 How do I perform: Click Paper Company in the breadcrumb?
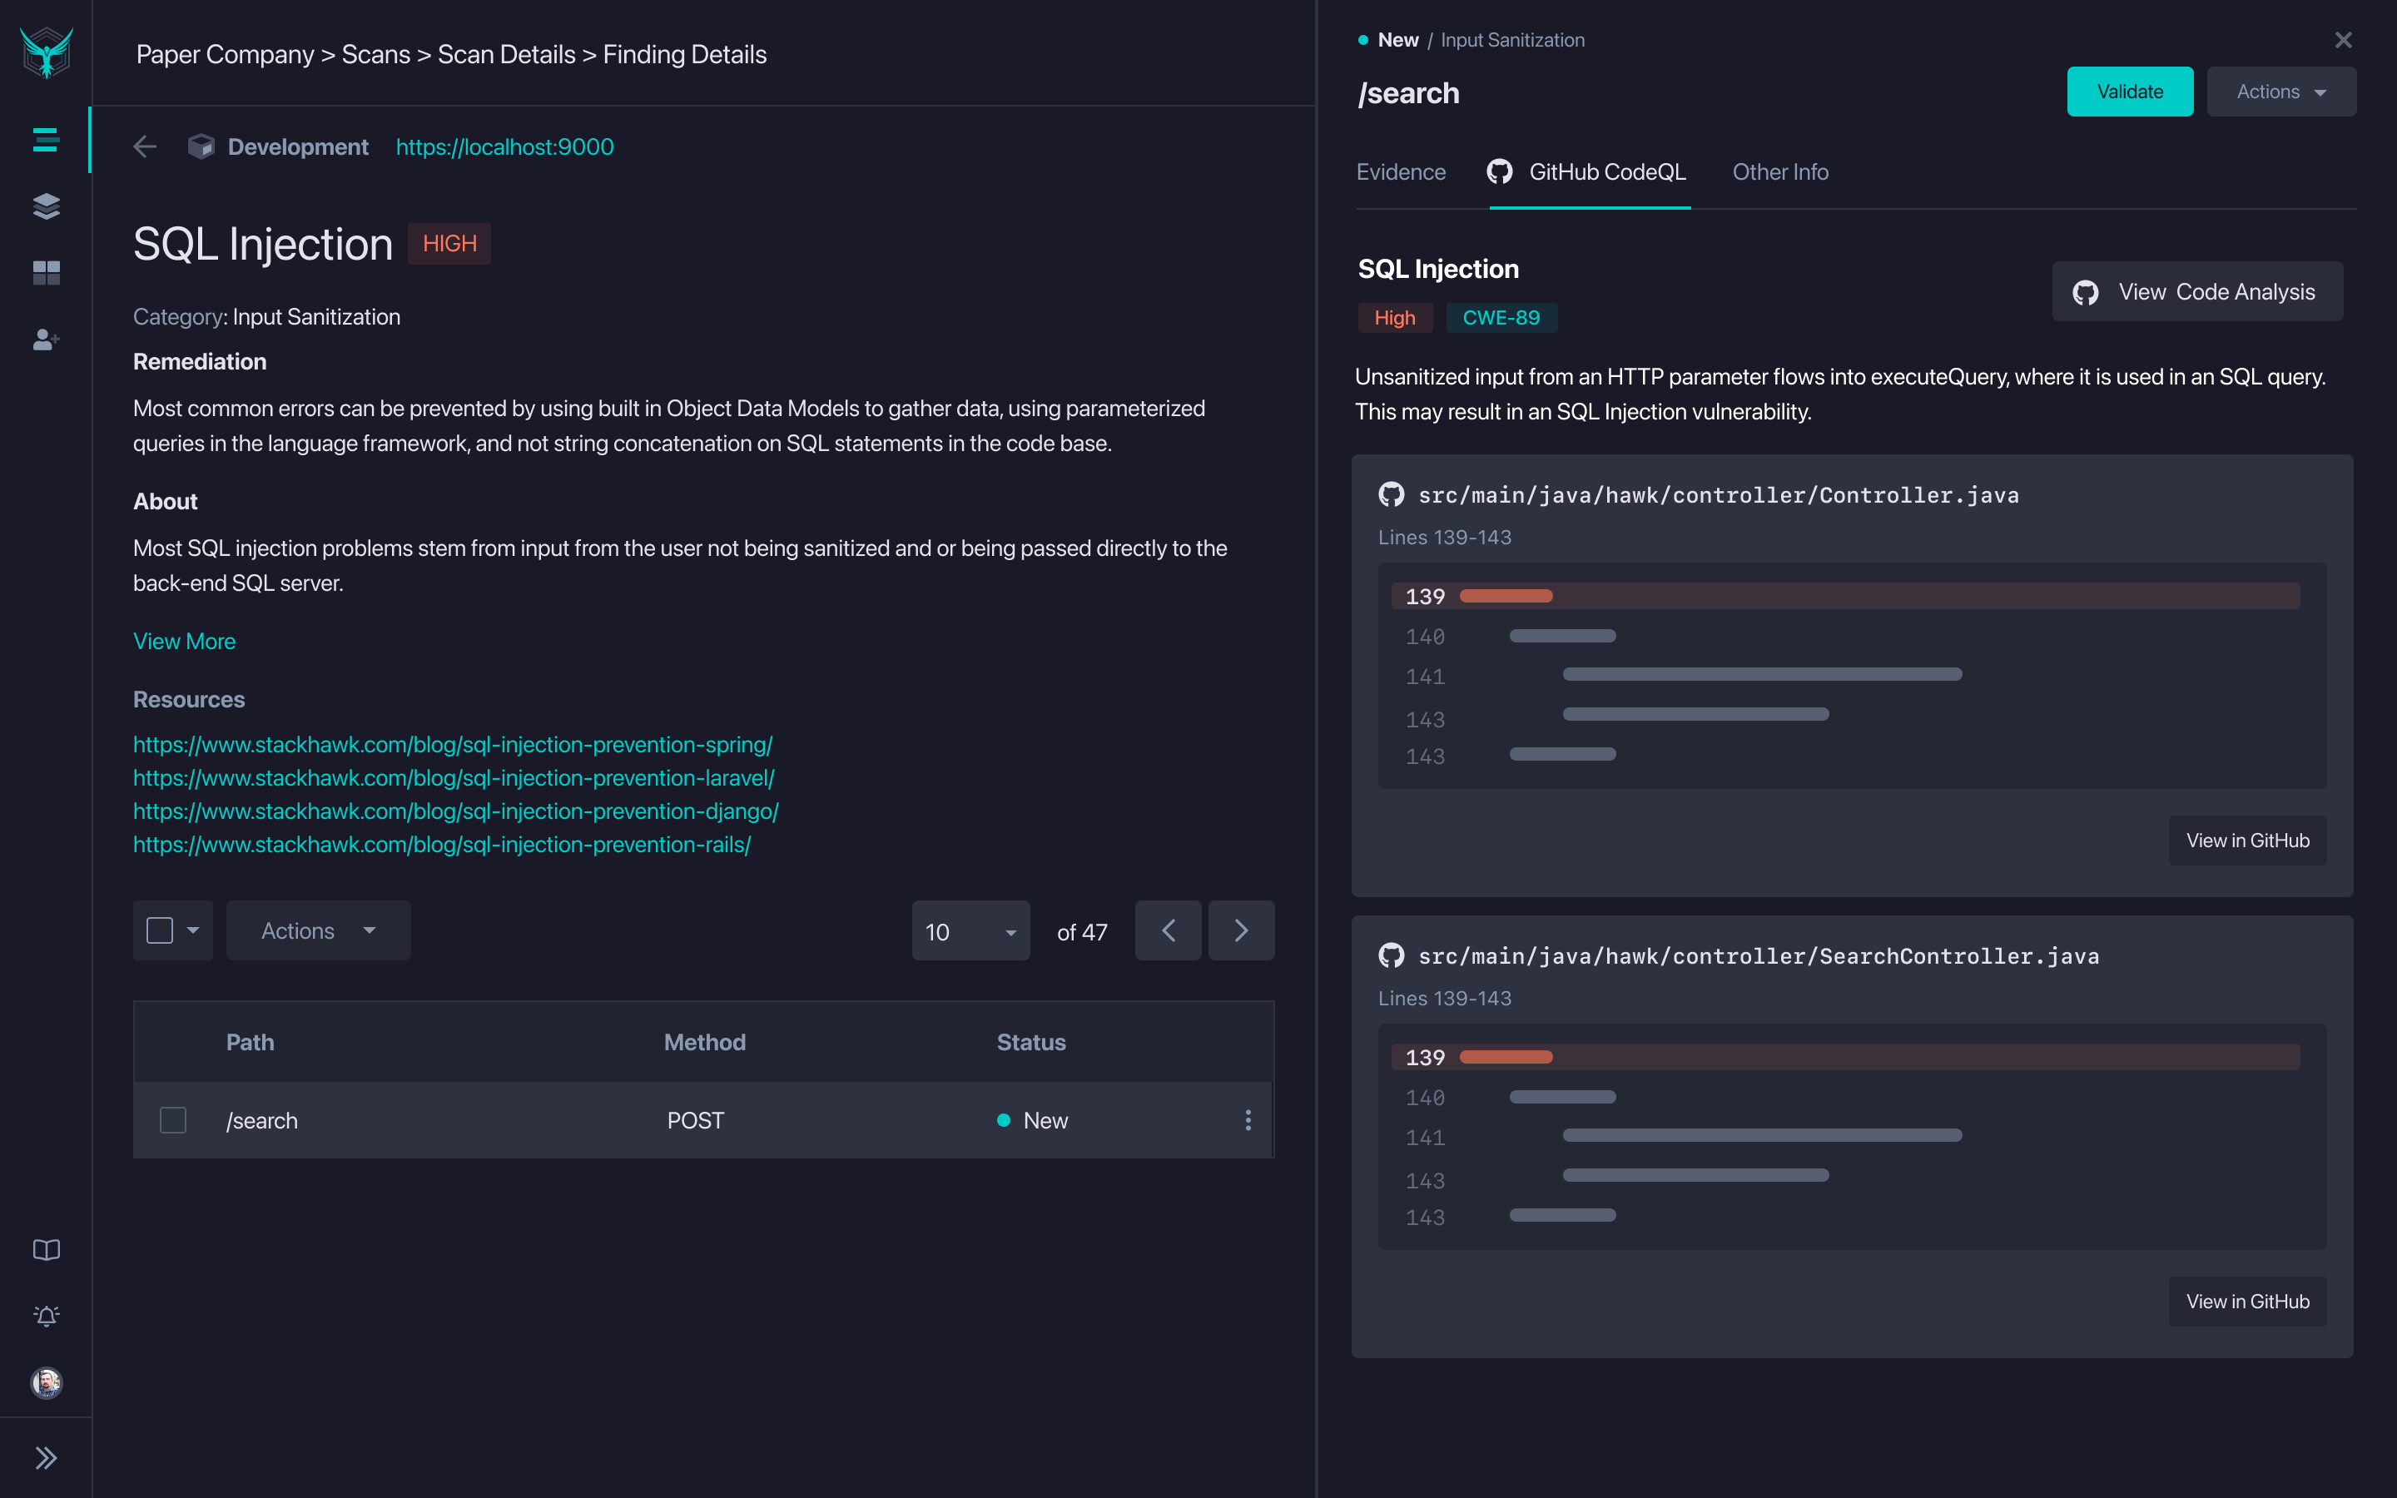(x=225, y=54)
